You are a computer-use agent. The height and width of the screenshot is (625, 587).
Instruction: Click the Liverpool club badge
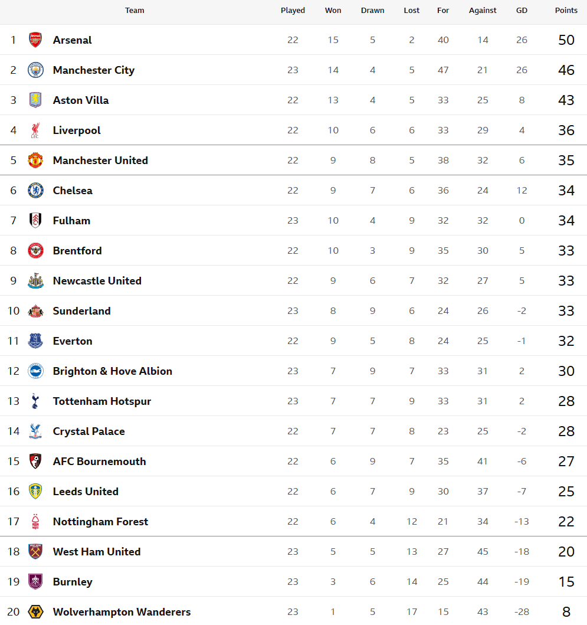35,130
